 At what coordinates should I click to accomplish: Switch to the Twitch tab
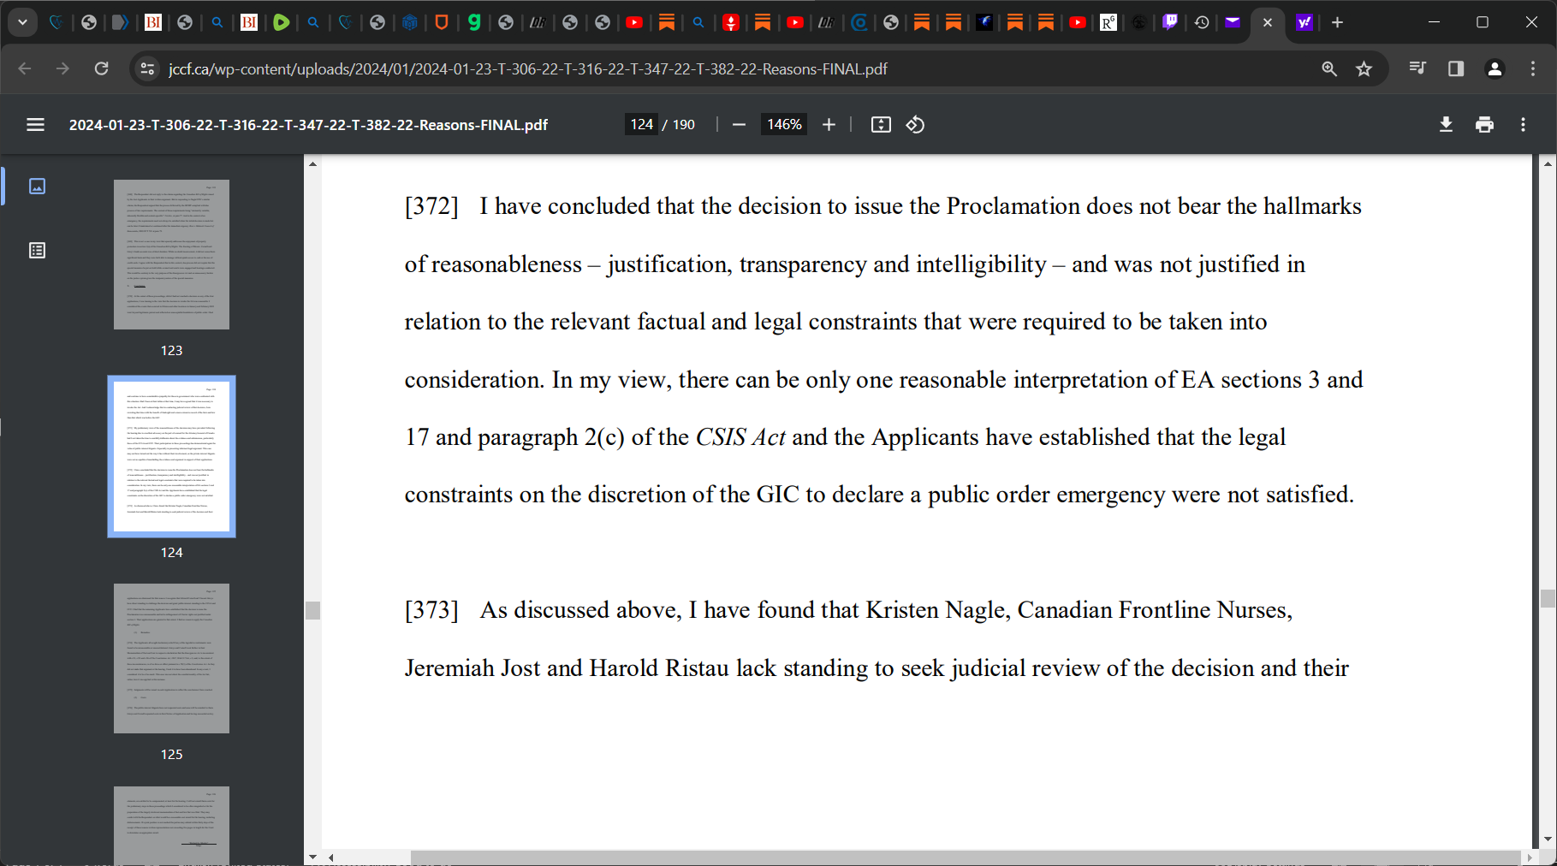(x=1170, y=22)
